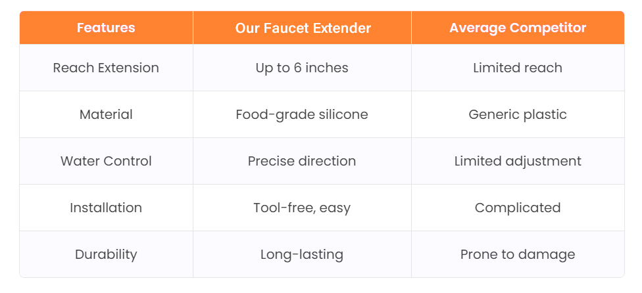Select the Durability row label
The height and width of the screenshot is (293, 642).
click(106, 254)
